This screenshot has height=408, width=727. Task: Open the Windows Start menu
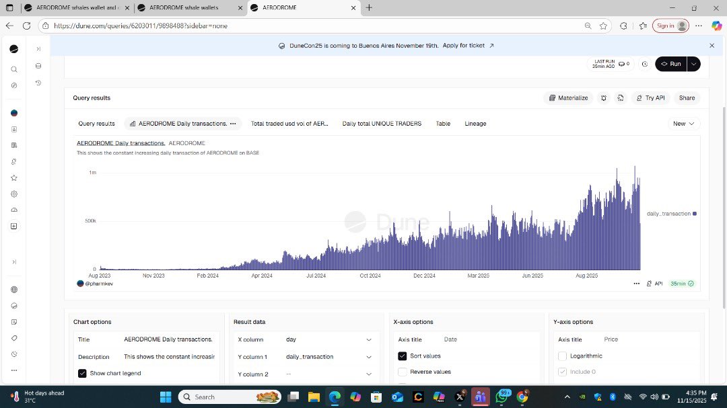pyautogui.click(x=166, y=397)
